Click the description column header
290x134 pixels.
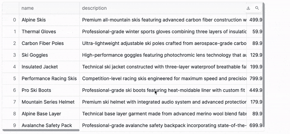click(163, 8)
